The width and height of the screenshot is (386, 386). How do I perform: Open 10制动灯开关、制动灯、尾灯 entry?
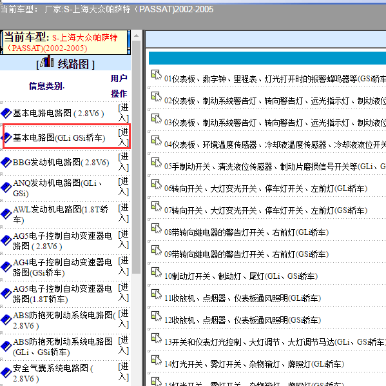(x=241, y=276)
